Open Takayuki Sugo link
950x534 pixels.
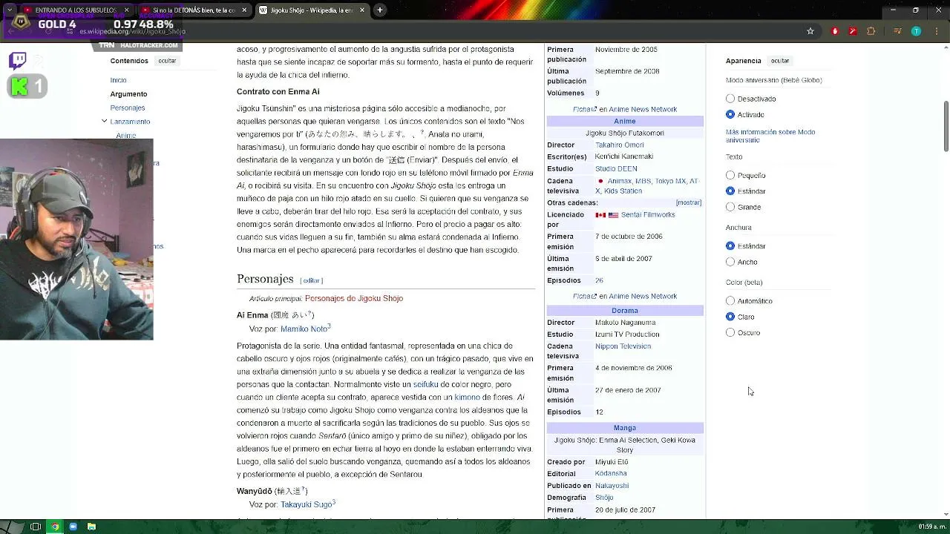click(x=306, y=504)
